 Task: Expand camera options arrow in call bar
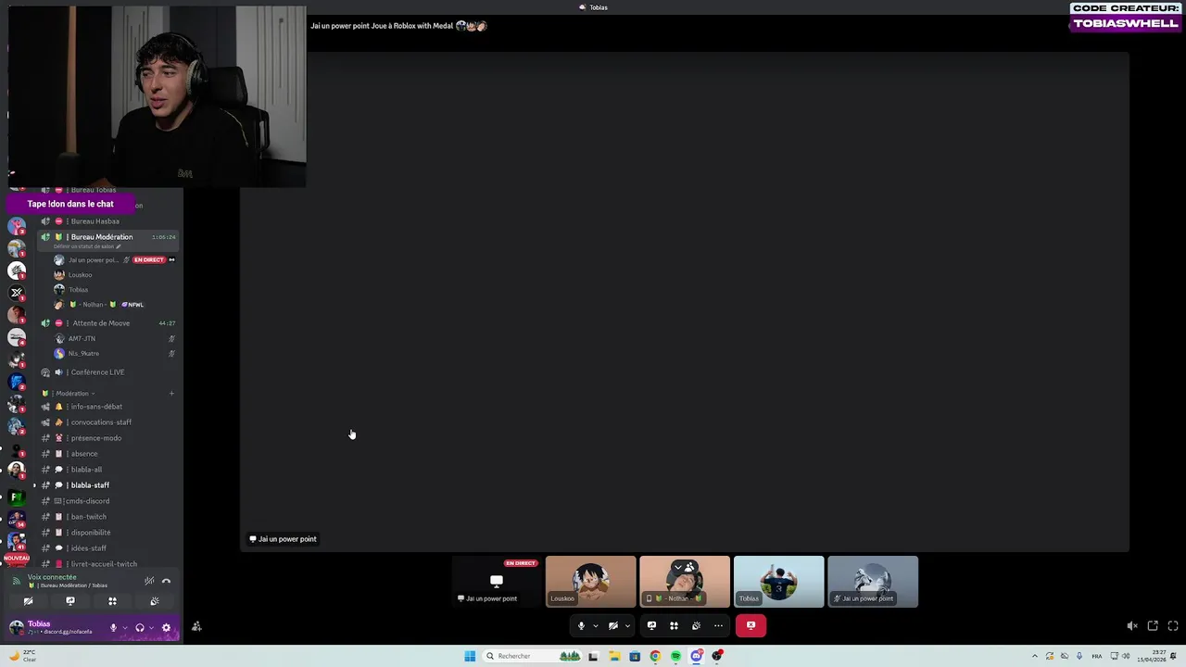pyautogui.click(x=627, y=625)
